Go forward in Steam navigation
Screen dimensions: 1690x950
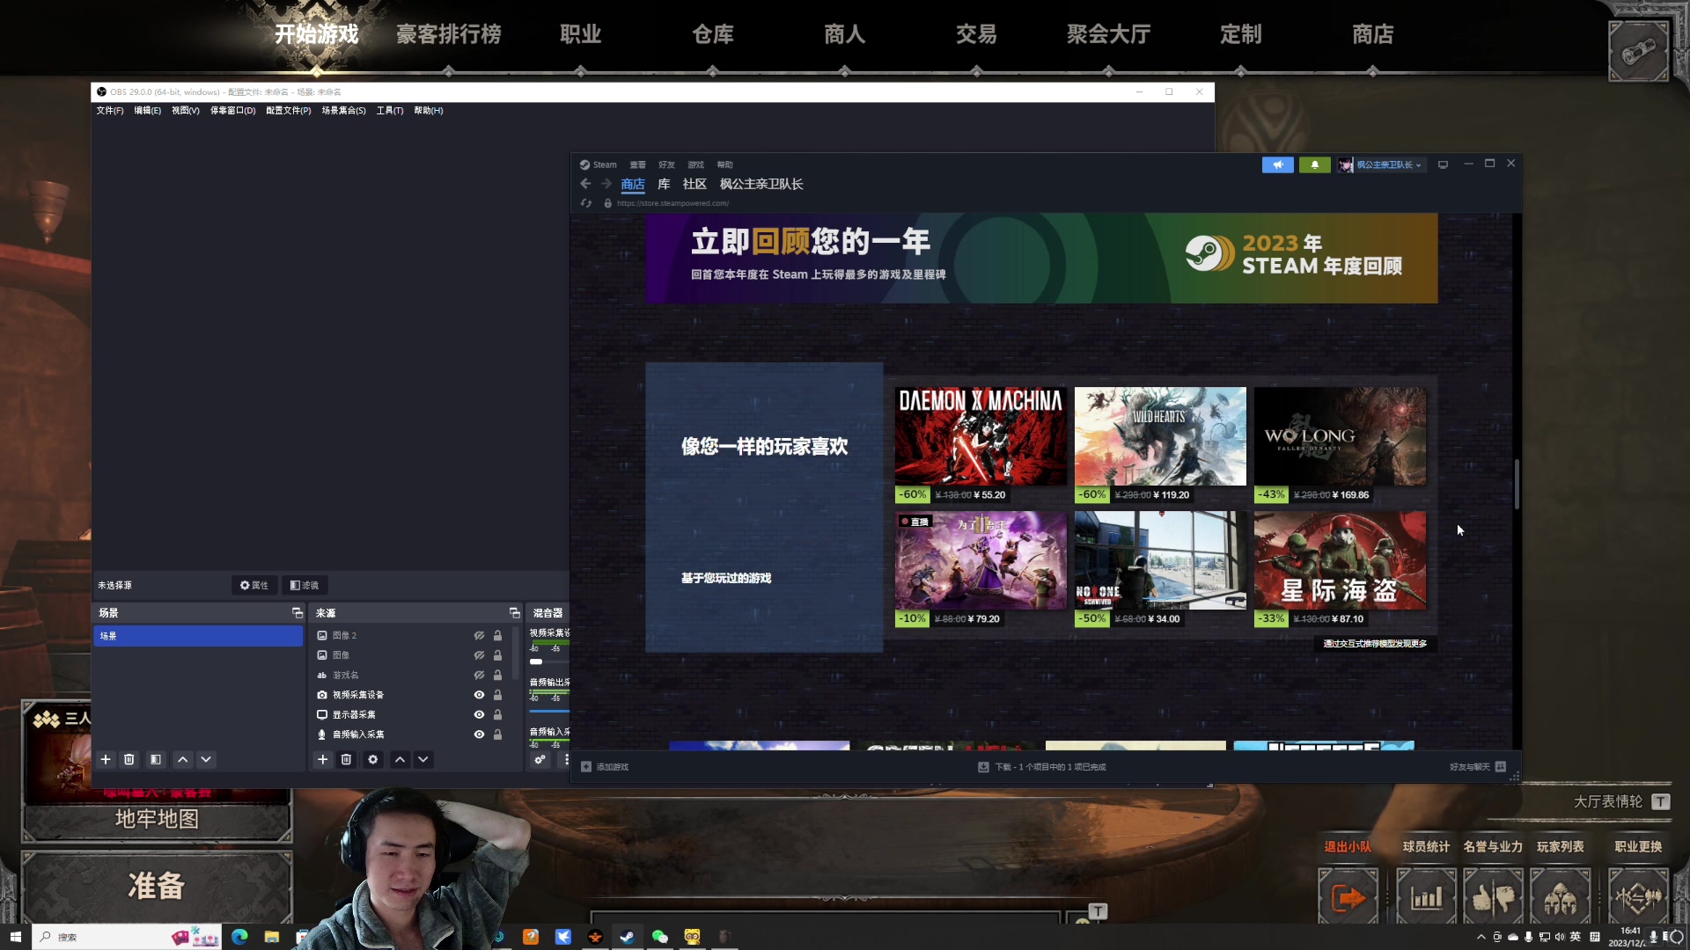pyautogui.click(x=606, y=184)
